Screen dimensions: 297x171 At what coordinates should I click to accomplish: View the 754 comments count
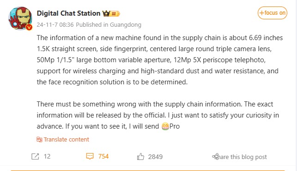[103, 156]
